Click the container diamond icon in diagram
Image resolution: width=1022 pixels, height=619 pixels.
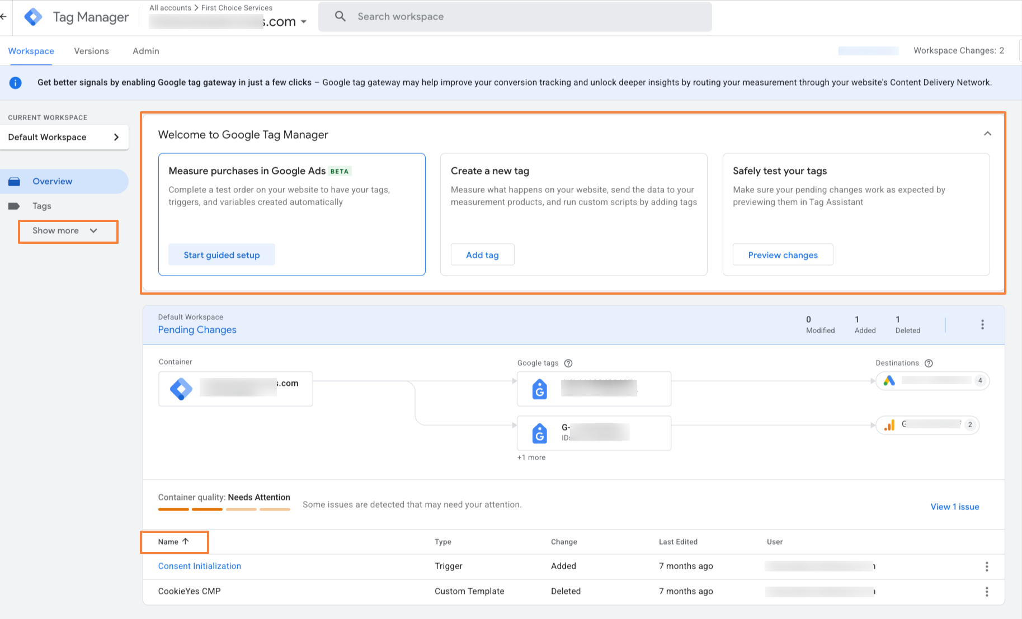point(181,389)
